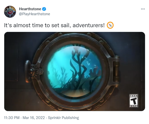Click the dark seaweed inside the porthole
The height and width of the screenshot is (124, 149).
coord(78,70)
